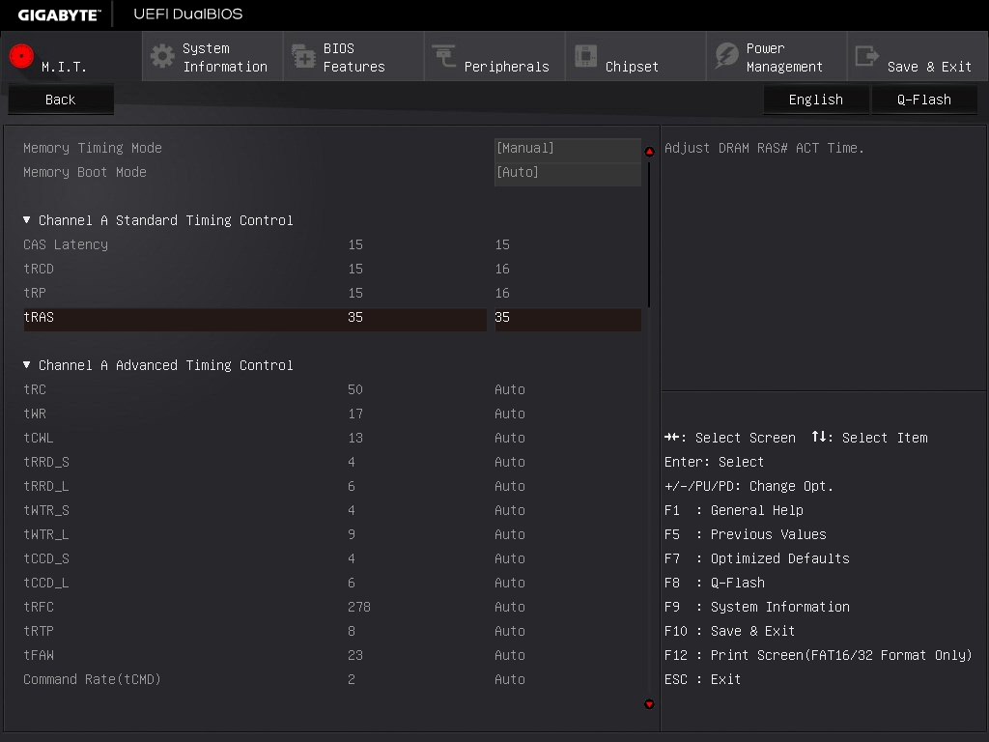Collapse Channel A Advanced Timing Control

tap(26, 364)
